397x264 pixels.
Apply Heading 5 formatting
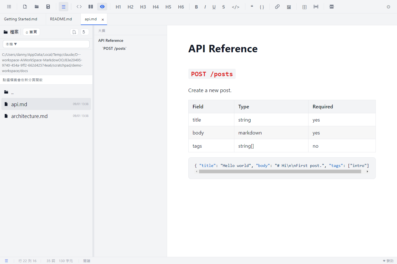[x=168, y=7]
